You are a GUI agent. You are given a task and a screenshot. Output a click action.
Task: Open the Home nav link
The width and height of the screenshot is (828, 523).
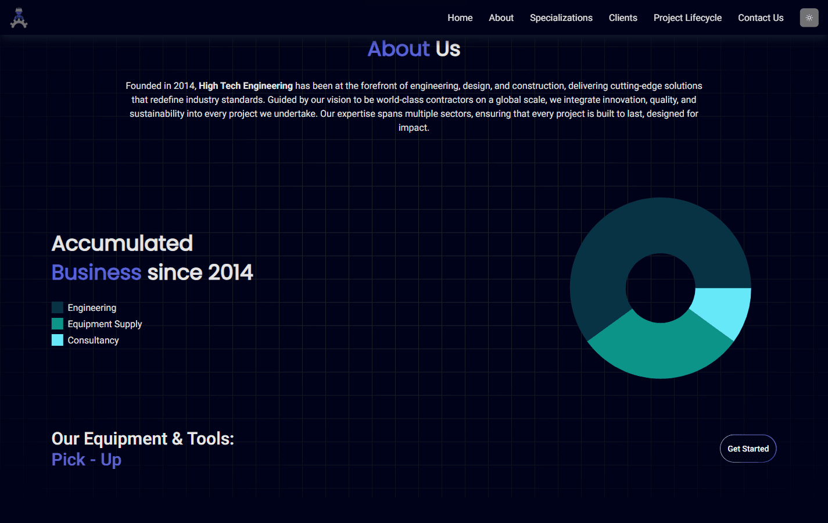pos(460,18)
